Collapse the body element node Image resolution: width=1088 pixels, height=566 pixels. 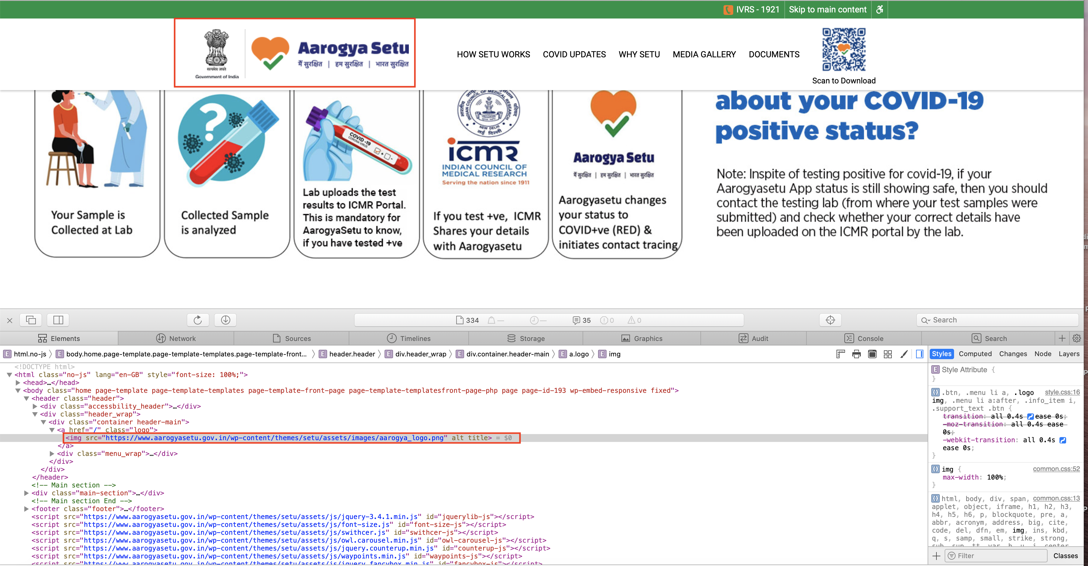tap(18, 391)
